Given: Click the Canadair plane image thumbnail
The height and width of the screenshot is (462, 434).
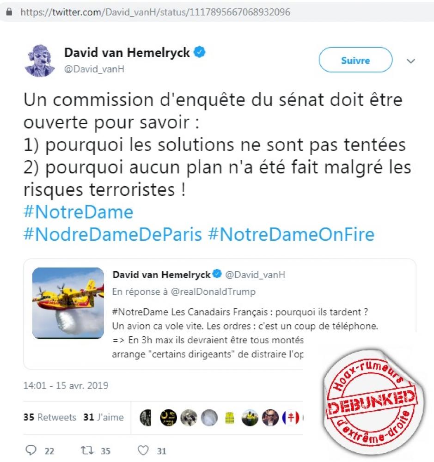Looking at the screenshot, I should pyautogui.click(x=68, y=303).
